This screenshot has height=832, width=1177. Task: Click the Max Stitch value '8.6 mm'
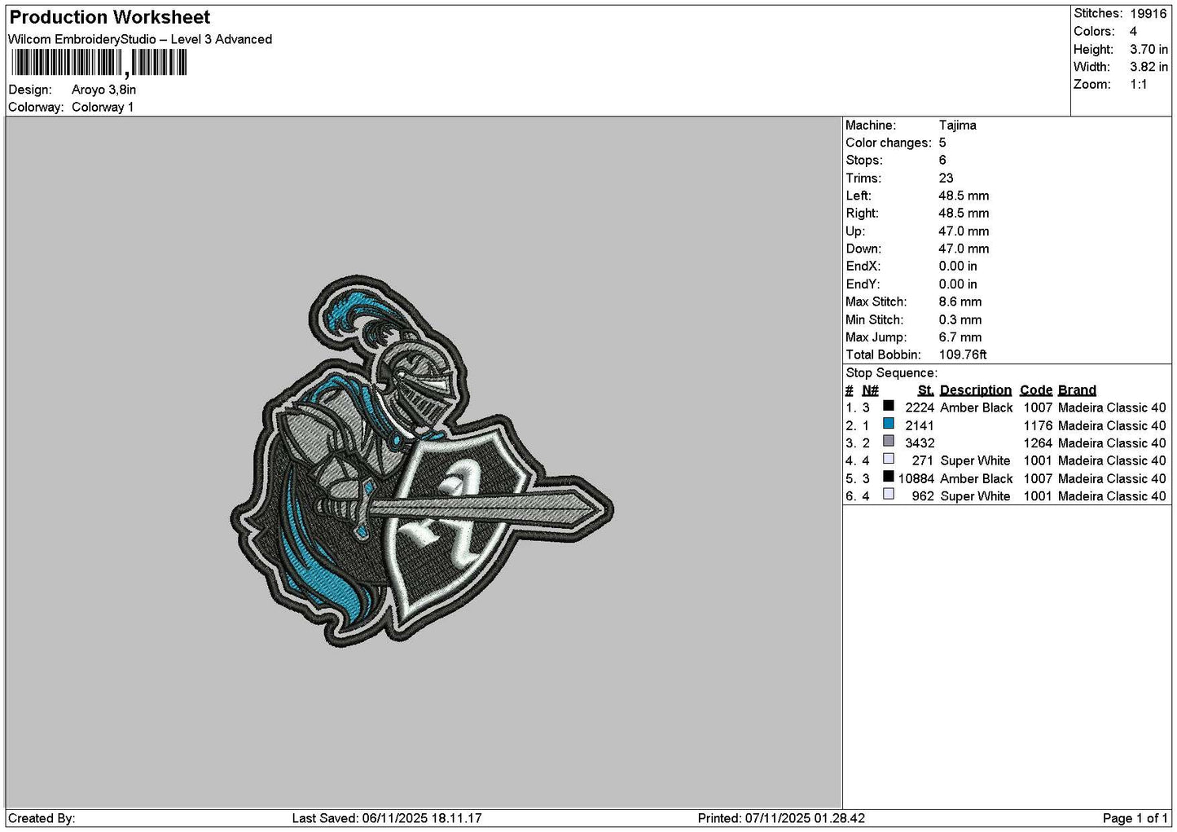[960, 302]
